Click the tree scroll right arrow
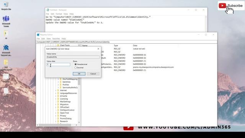 (76, 125)
